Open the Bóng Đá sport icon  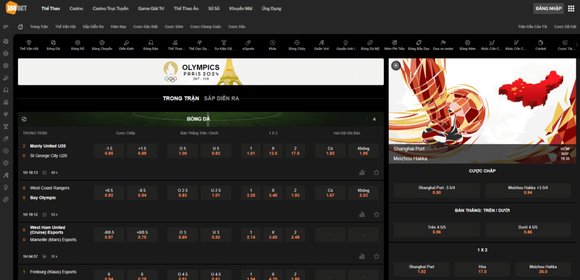coord(53,45)
